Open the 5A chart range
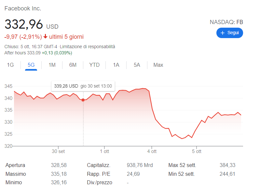The image size is (260, 194). pos(137,65)
